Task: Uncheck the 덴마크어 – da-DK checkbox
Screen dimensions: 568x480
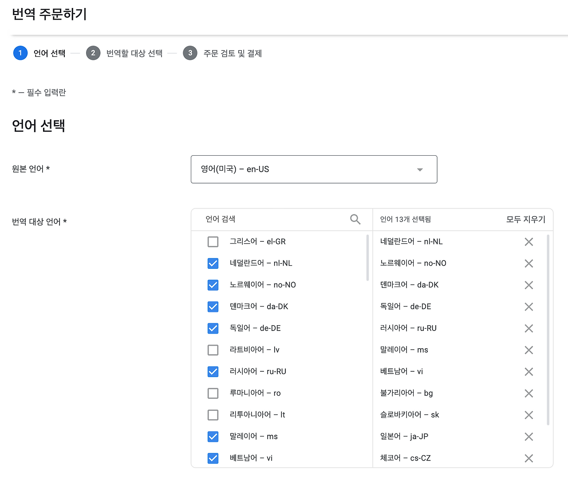Action: pyautogui.click(x=213, y=307)
